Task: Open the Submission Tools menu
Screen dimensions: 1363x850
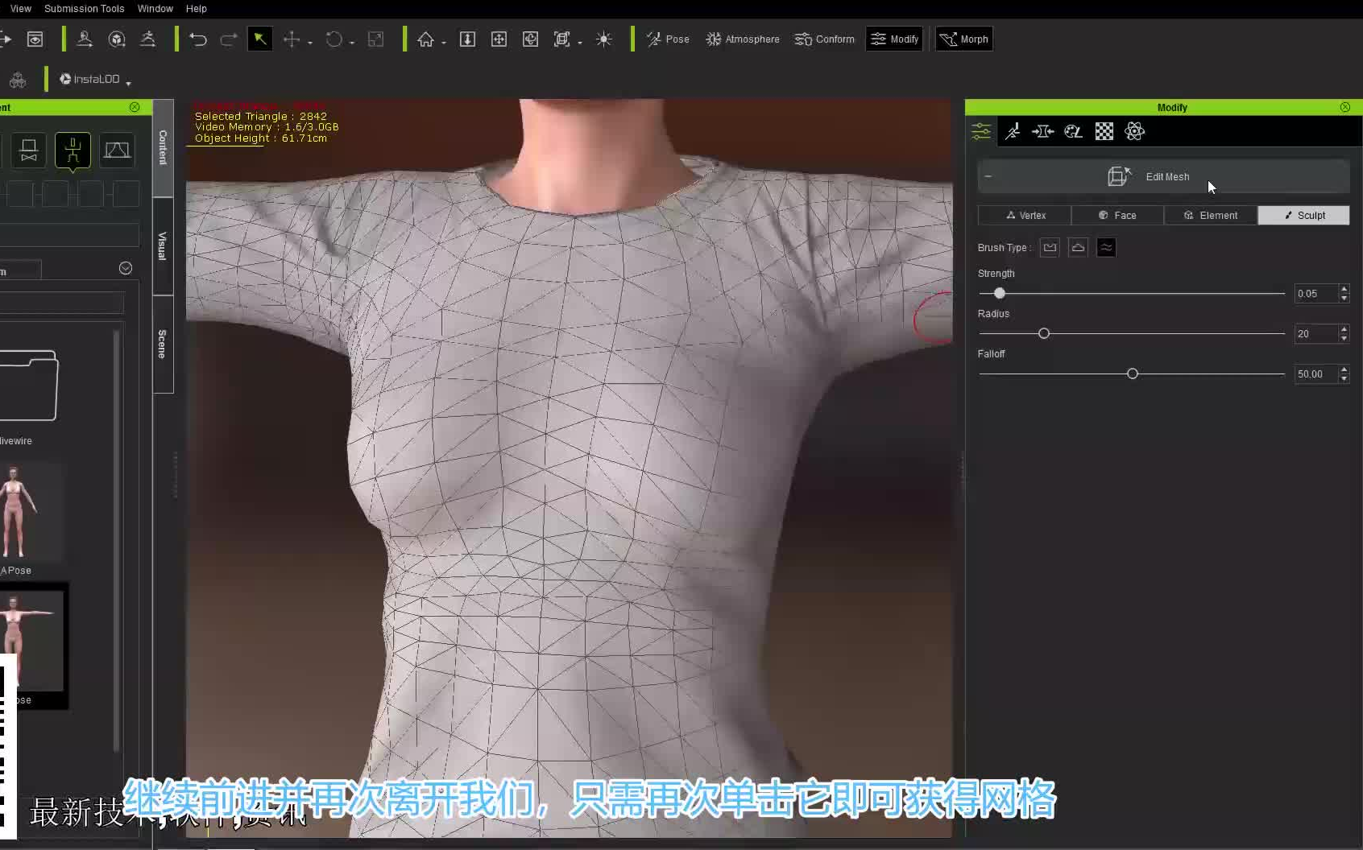Action: coord(84,8)
